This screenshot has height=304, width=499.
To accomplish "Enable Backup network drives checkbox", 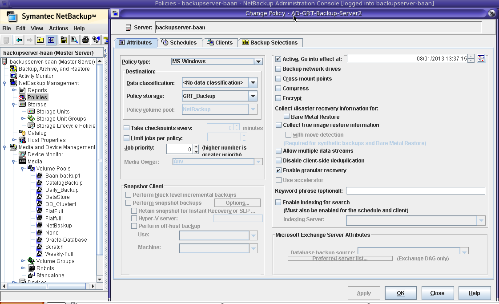I will [x=278, y=69].
